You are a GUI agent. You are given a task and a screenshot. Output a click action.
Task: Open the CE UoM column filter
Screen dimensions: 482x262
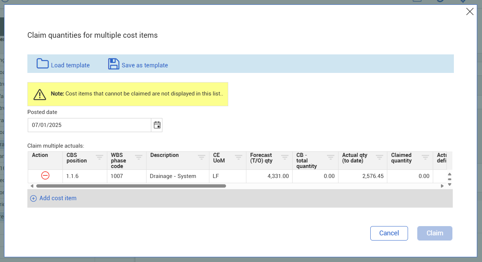pos(238,157)
